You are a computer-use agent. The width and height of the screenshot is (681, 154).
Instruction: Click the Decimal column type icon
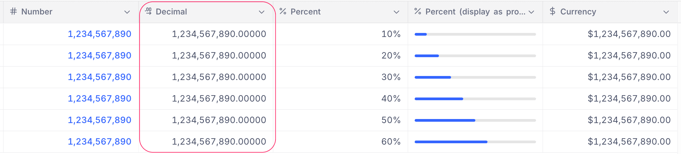pos(148,11)
